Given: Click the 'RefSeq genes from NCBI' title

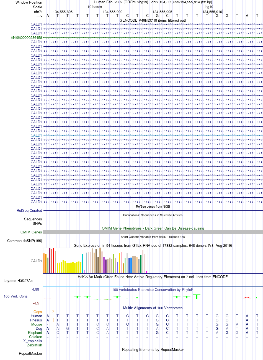Looking at the screenshot, I should point(153,207).
